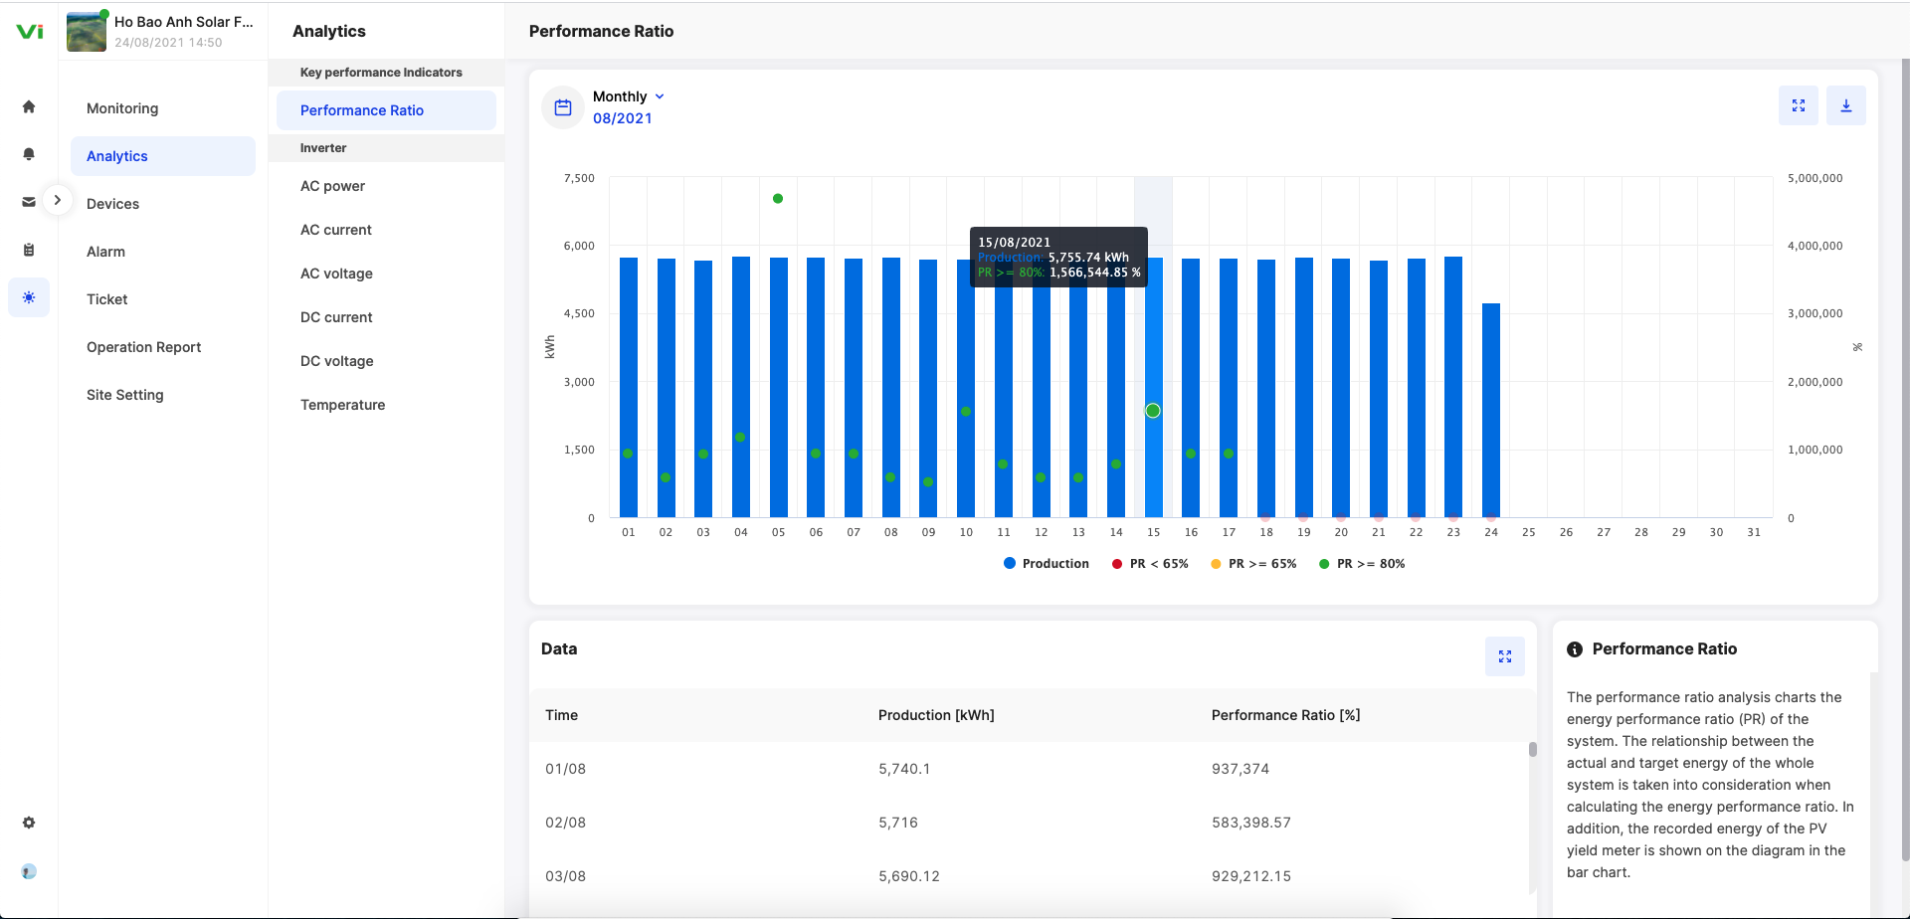This screenshot has height=919, width=1910.
Task: Click the mail envelope sidebar icon
Action: coord(29,202)
